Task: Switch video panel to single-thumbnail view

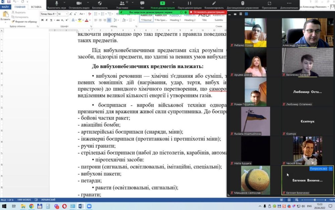Action: tap(235, 14)
